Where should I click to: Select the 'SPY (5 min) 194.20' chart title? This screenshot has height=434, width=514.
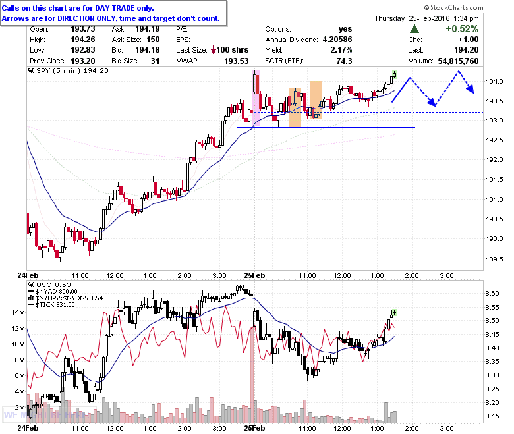click(x=72, y=70)
